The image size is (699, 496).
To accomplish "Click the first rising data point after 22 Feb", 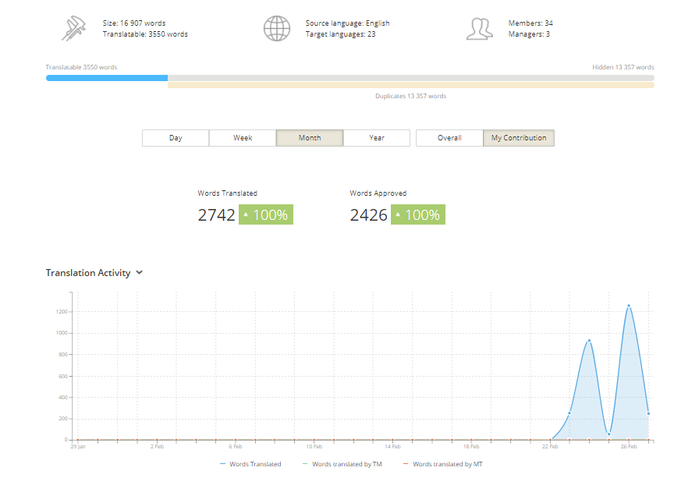I will tap(569, 413).
